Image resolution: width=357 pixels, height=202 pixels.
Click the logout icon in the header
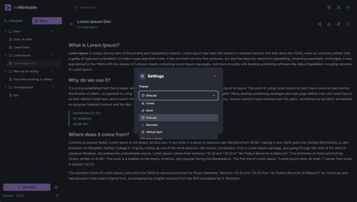[348, 7]
